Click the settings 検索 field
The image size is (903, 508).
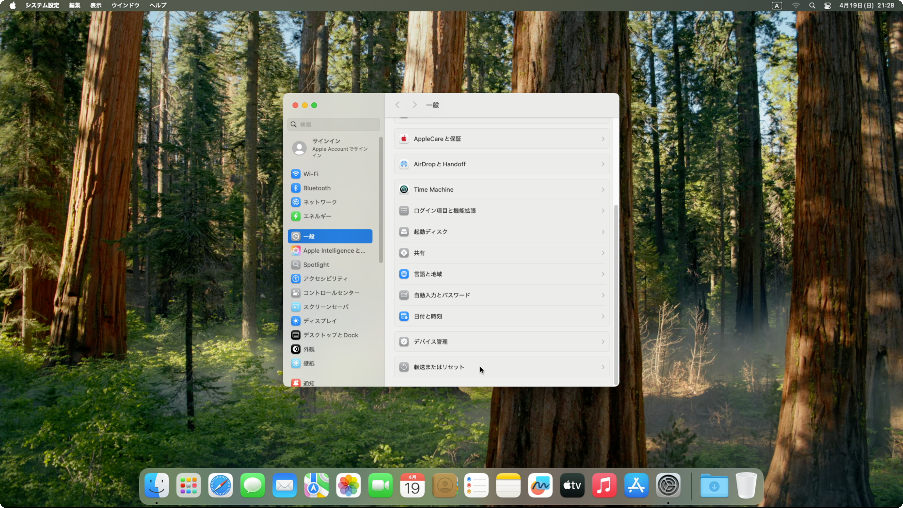[333, 124]
